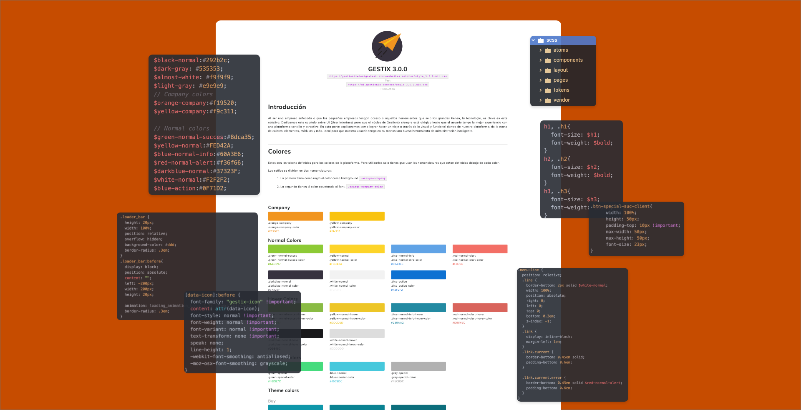Pick the orange-company color swatch
This screenshot has width=801, height=410.
pyautogui.click(x=295, y=216)
